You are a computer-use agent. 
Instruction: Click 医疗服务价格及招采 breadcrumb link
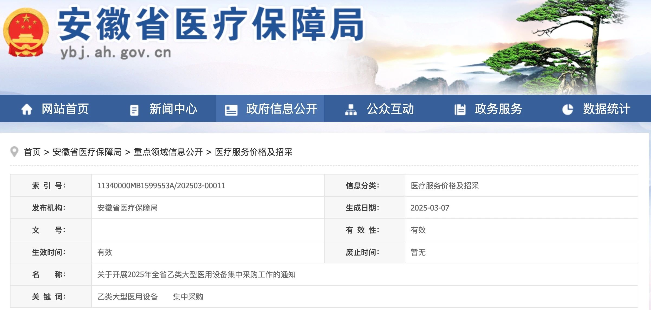coord(253,152)
